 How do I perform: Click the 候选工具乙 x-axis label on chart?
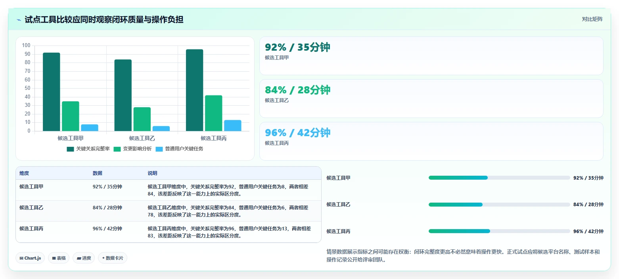coord(142,138)
